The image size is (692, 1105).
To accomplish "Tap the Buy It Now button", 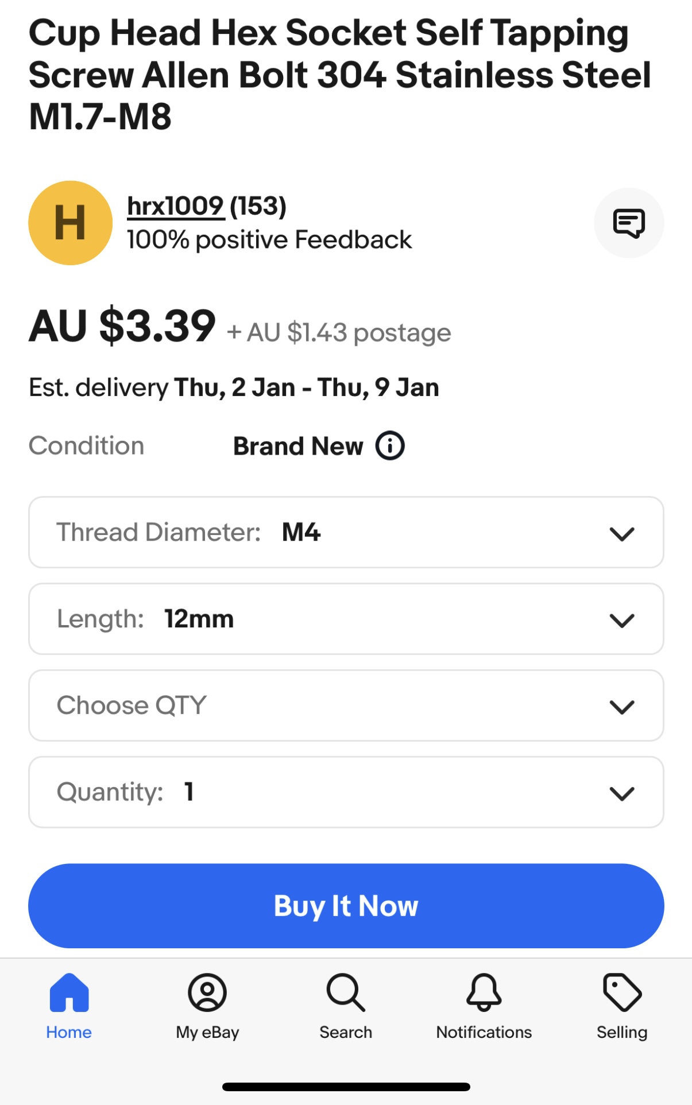I will pyautogui.click(x=346, y=906).
